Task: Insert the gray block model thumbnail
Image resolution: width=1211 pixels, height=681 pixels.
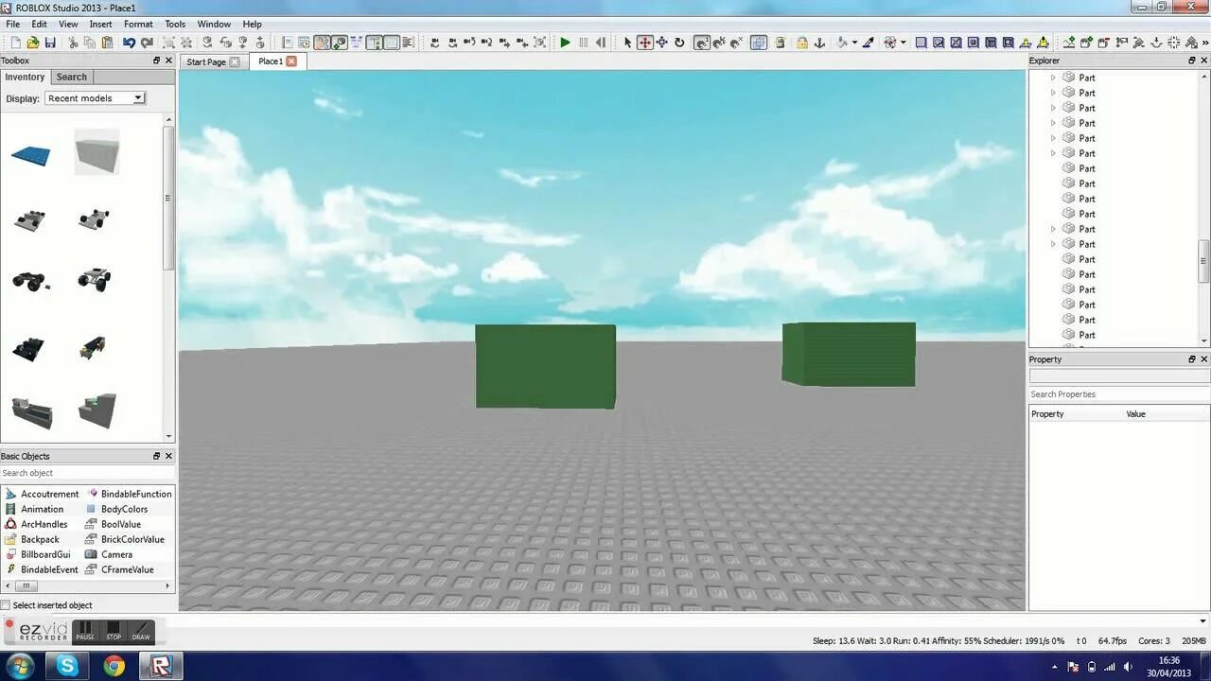Action: click(97, 153)
